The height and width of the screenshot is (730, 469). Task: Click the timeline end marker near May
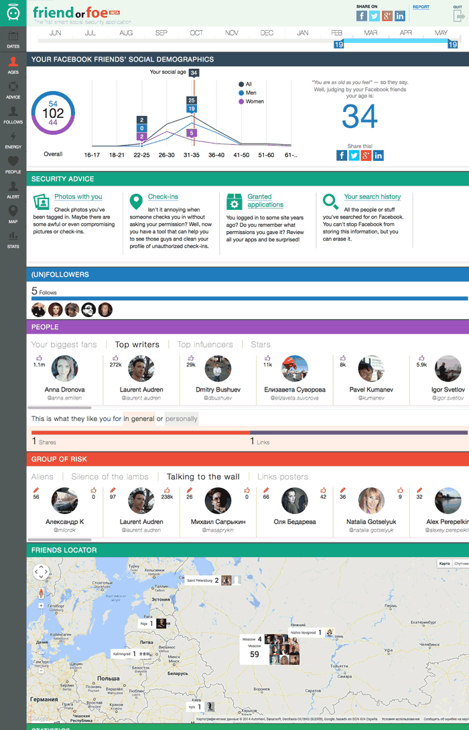tap(453, 44)
